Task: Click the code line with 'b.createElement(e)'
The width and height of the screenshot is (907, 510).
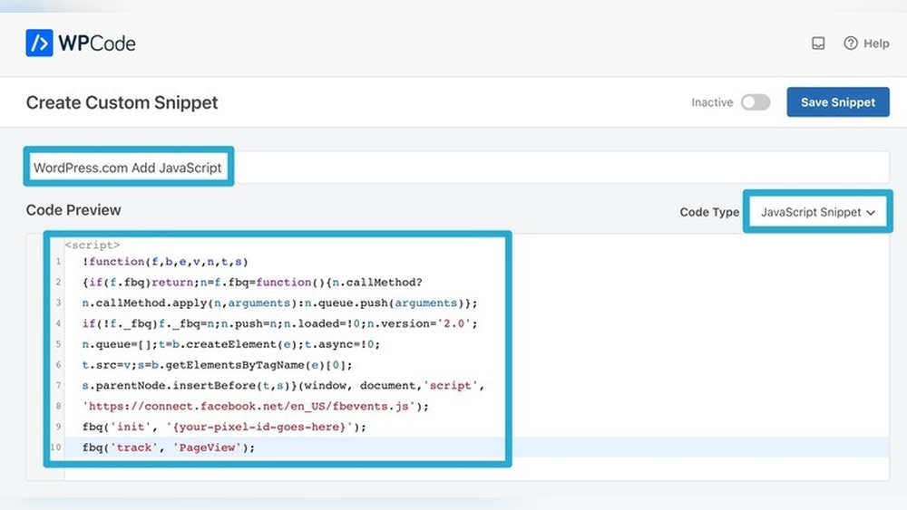Action: pos(231,344)
